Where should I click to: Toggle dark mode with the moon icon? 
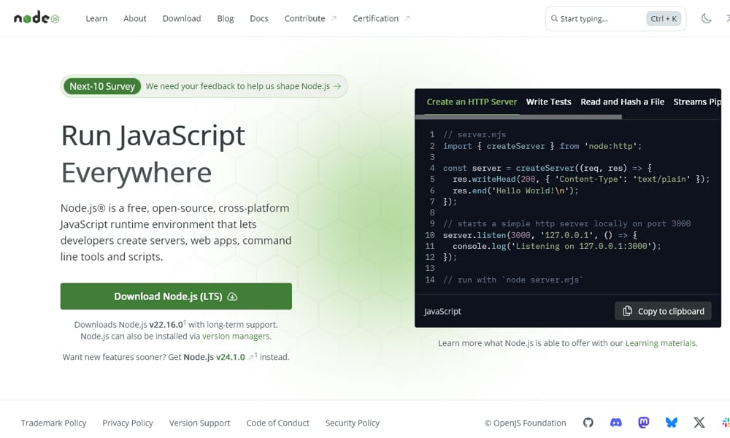(706, 18)
